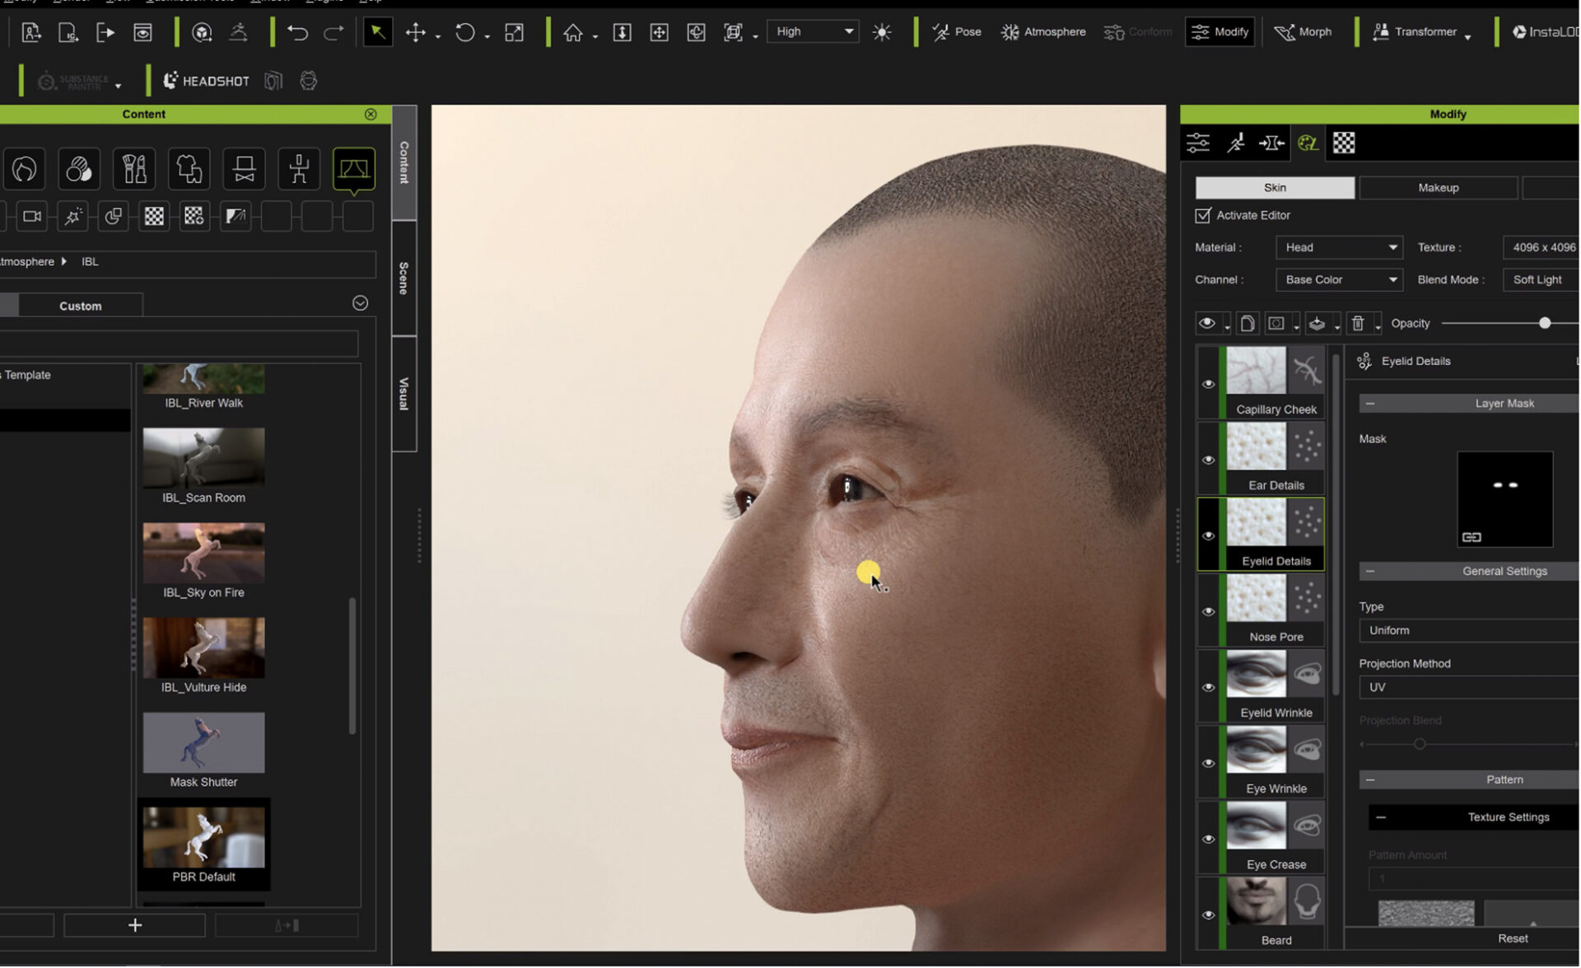
Task: Select the arrow Select tool
Action: click(377, 32)
